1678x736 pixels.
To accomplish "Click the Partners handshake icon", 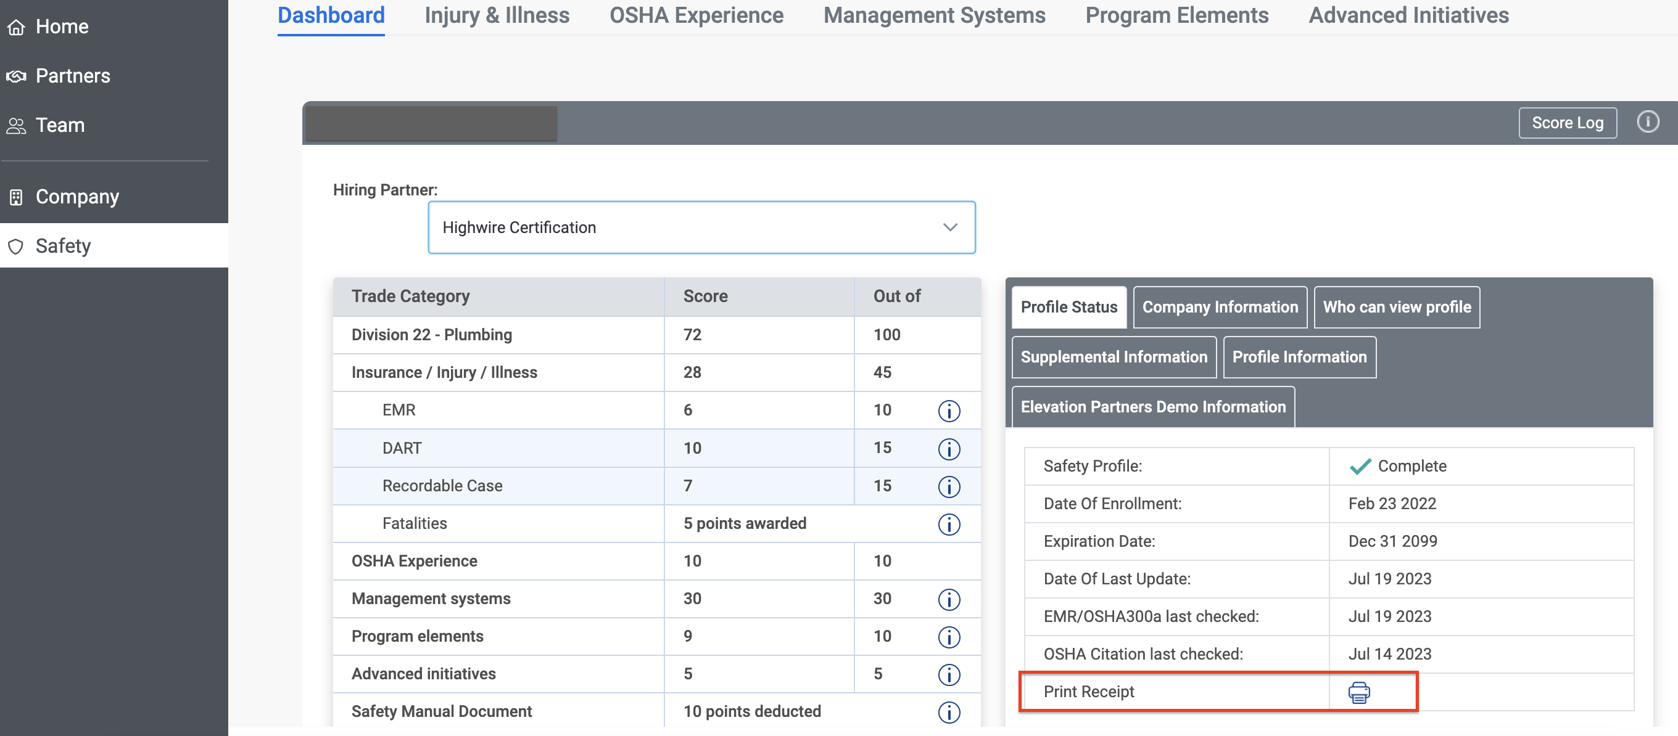I will click(x=15, y=76).
